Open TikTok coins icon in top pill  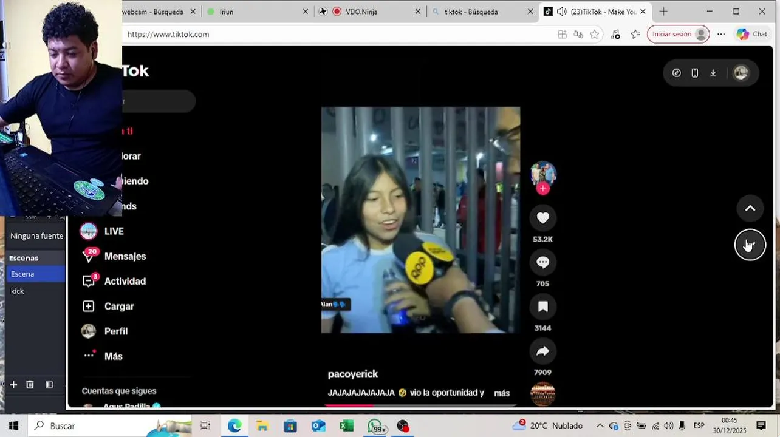pyautogui.click(x=676, y=73)
